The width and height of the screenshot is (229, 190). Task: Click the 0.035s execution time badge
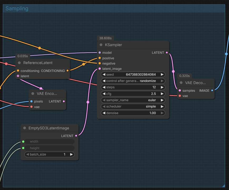[x=23, y=56]
